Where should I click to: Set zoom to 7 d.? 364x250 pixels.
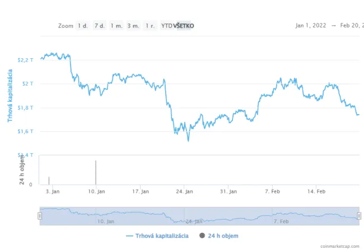pos(100,26)
